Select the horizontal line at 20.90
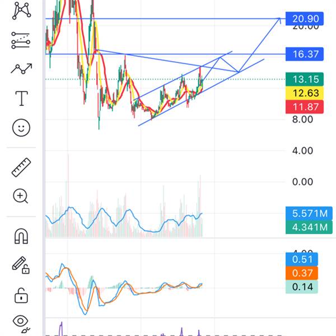The width and height of the screenshot is (336, 336). tap(165, 18)
